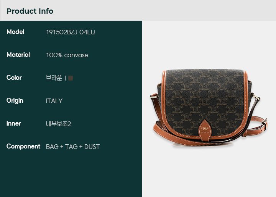Click the Material label
Viewport: 276px width, 197px height.
click(18, 55)
